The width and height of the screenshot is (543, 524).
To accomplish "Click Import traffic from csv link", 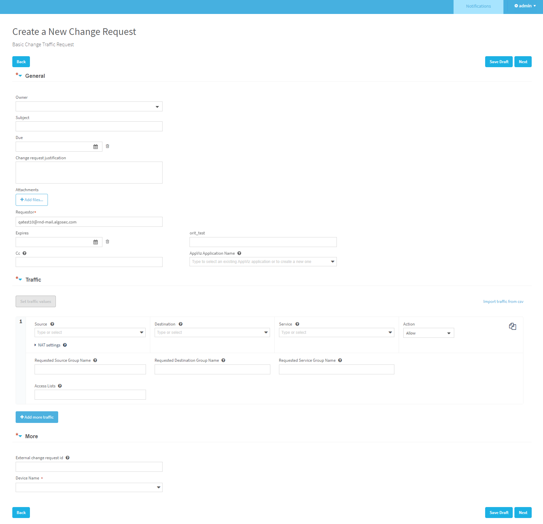I will [503, 302].
